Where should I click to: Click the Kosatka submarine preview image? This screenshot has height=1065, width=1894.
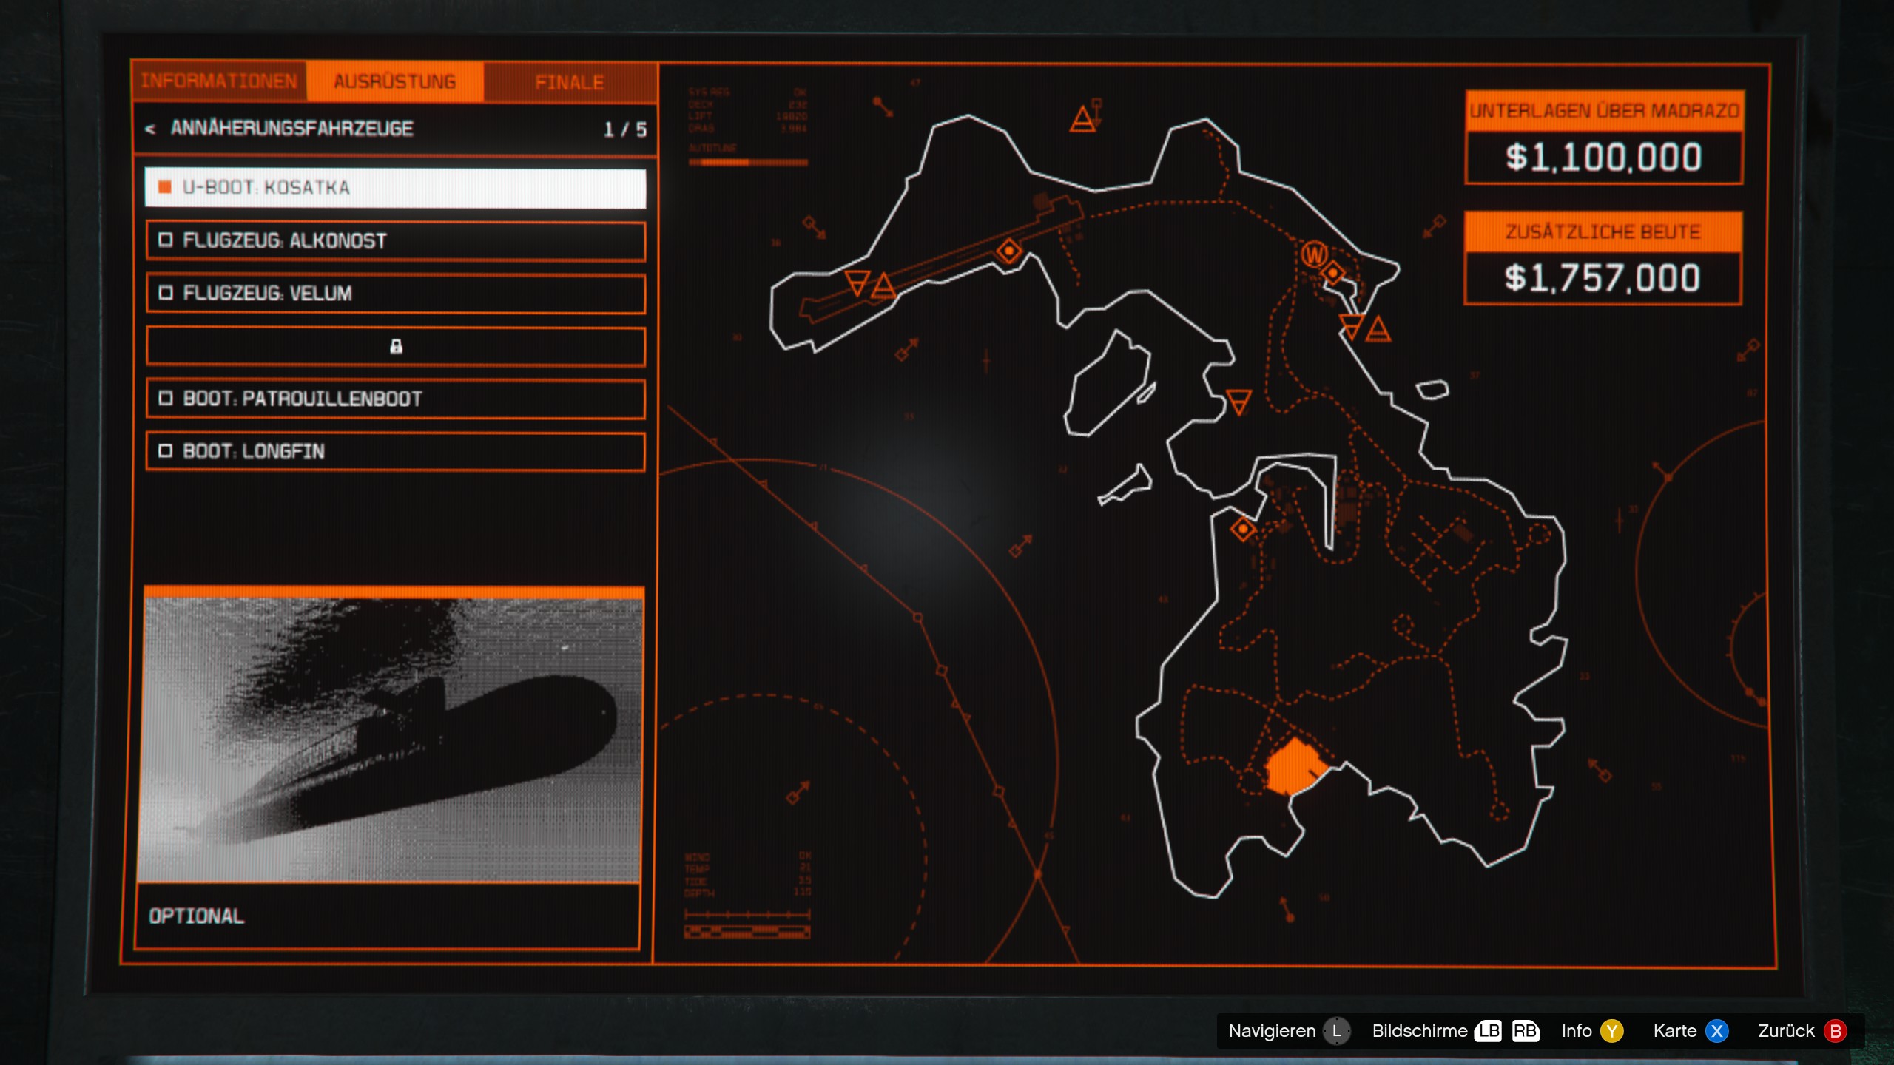(392, 740)
